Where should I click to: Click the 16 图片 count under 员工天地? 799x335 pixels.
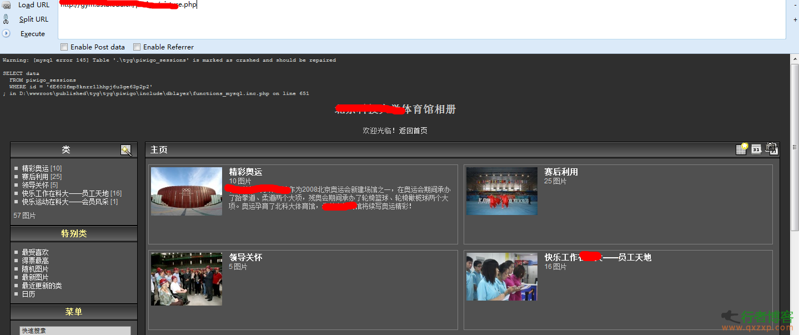555,267
